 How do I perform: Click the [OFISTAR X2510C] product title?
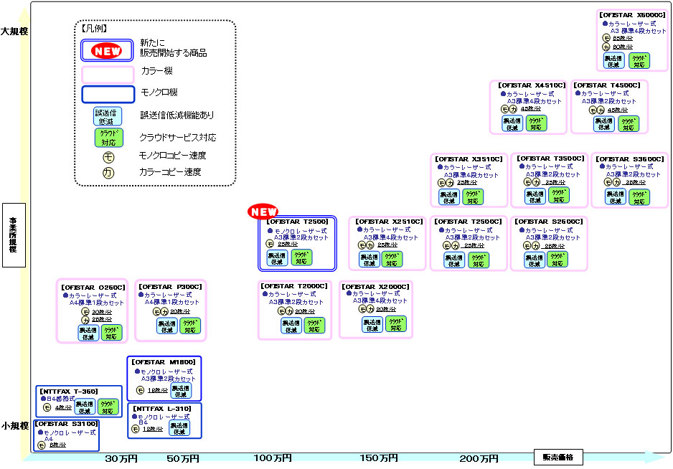point(389,222)
